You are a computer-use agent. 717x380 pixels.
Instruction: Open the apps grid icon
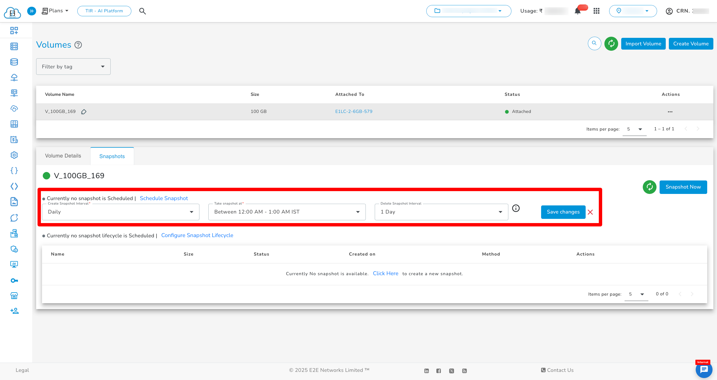pyautogui.click(x=596, y=11)
